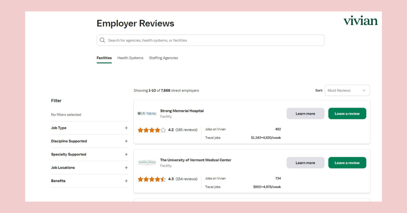Click University of Vermont Health Network logo
Screen dimensions: 407x213
[x=147, y=163]
